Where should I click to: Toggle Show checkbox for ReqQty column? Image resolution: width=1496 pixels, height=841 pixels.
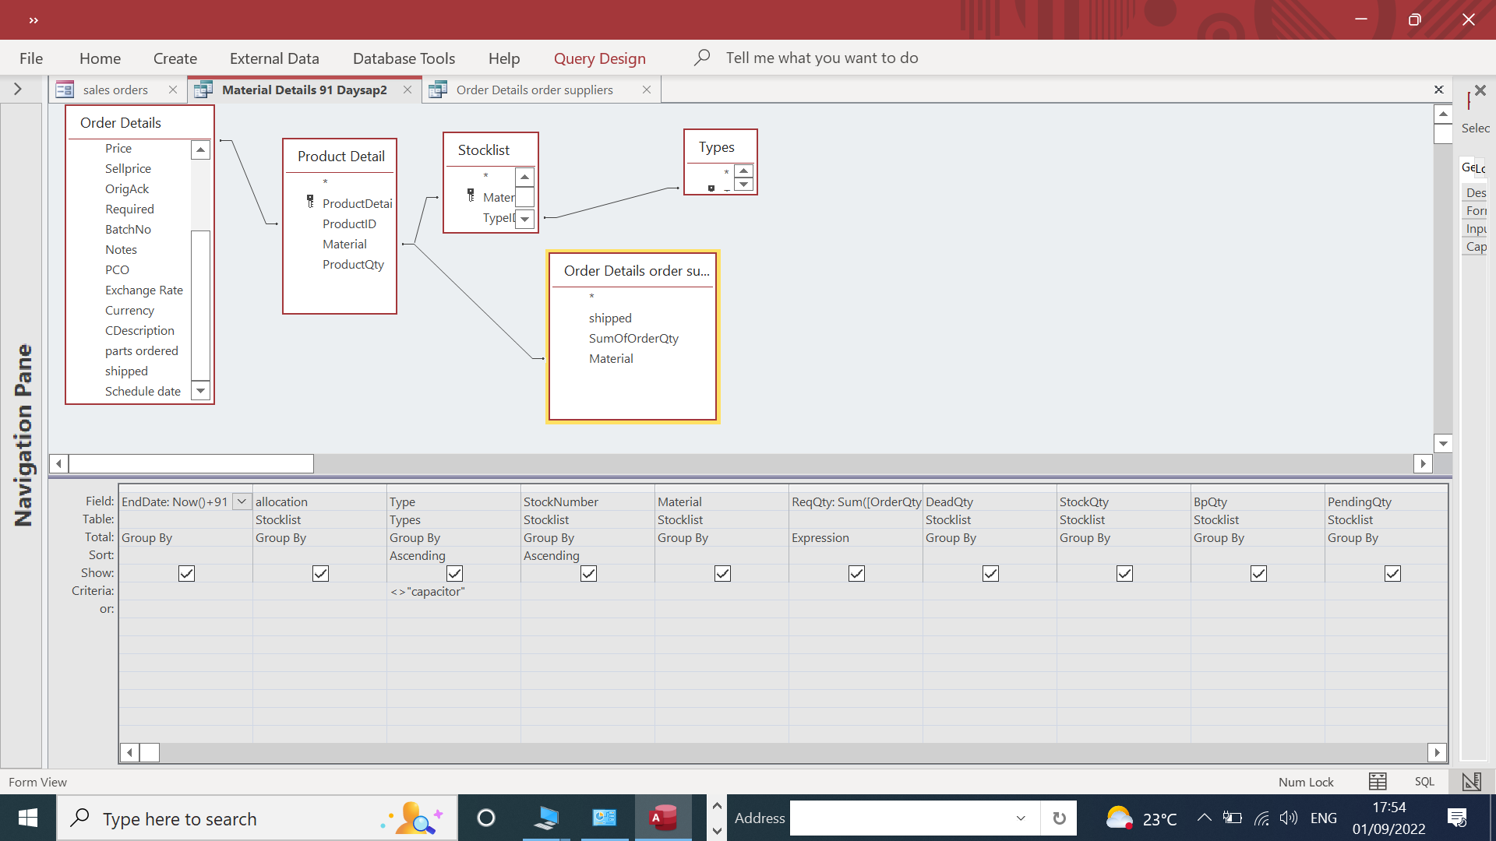[856, 573]
